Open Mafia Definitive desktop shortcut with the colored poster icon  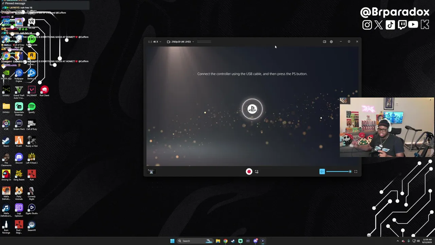tap(6, 194)
